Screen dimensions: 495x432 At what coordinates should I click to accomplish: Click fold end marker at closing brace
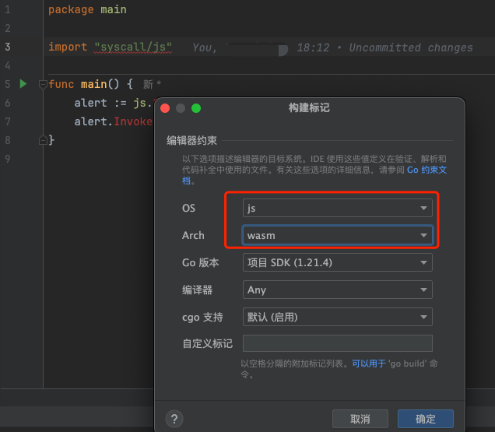(x=43, y=140)
